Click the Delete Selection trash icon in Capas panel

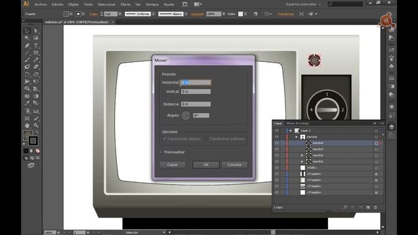(376, 207)
